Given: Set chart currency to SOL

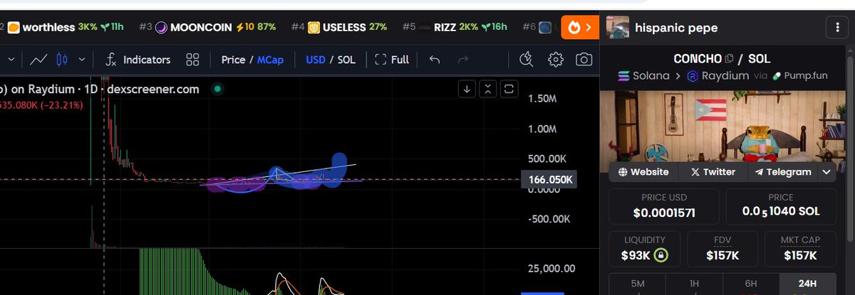Looking at the screenshot, I should 346,60.
